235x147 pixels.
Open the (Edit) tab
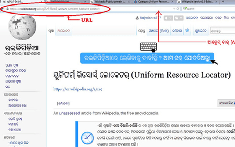point(159,31)
